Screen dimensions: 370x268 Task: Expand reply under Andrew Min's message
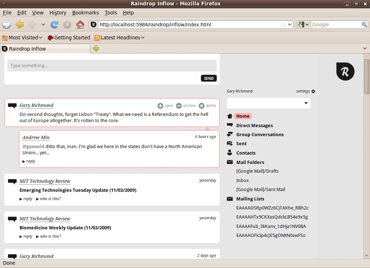[29, 161]
